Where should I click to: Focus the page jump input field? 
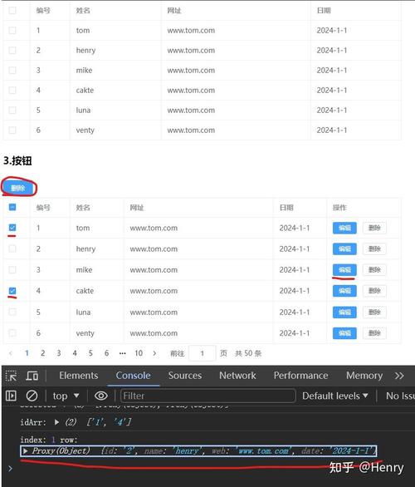click(x=203, y=353)
